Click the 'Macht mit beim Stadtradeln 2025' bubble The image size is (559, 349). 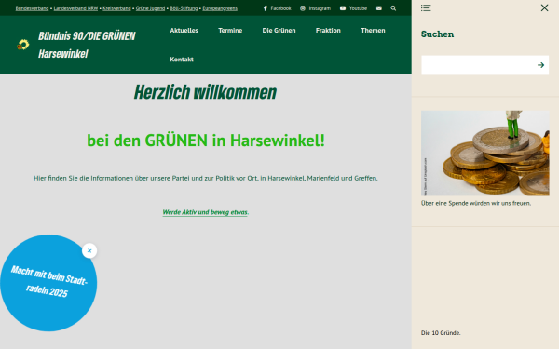pyautogui.click(x=48, y=283)
